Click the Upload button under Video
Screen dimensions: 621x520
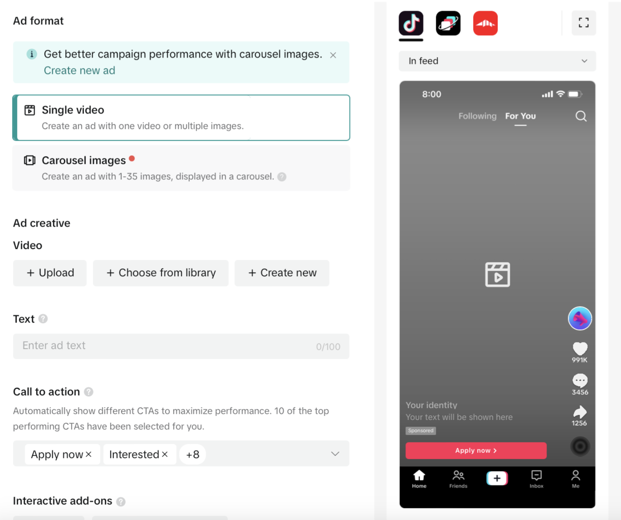pos(49,273)
